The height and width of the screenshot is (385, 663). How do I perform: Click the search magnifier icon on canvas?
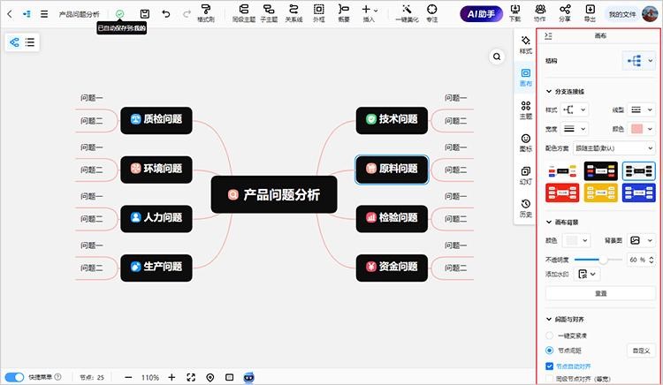pos(498,57)
